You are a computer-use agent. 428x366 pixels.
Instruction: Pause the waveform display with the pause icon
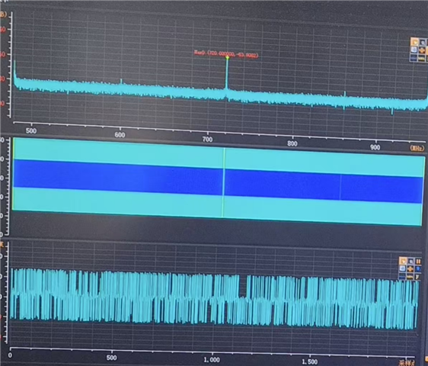[x=418, y=262]
